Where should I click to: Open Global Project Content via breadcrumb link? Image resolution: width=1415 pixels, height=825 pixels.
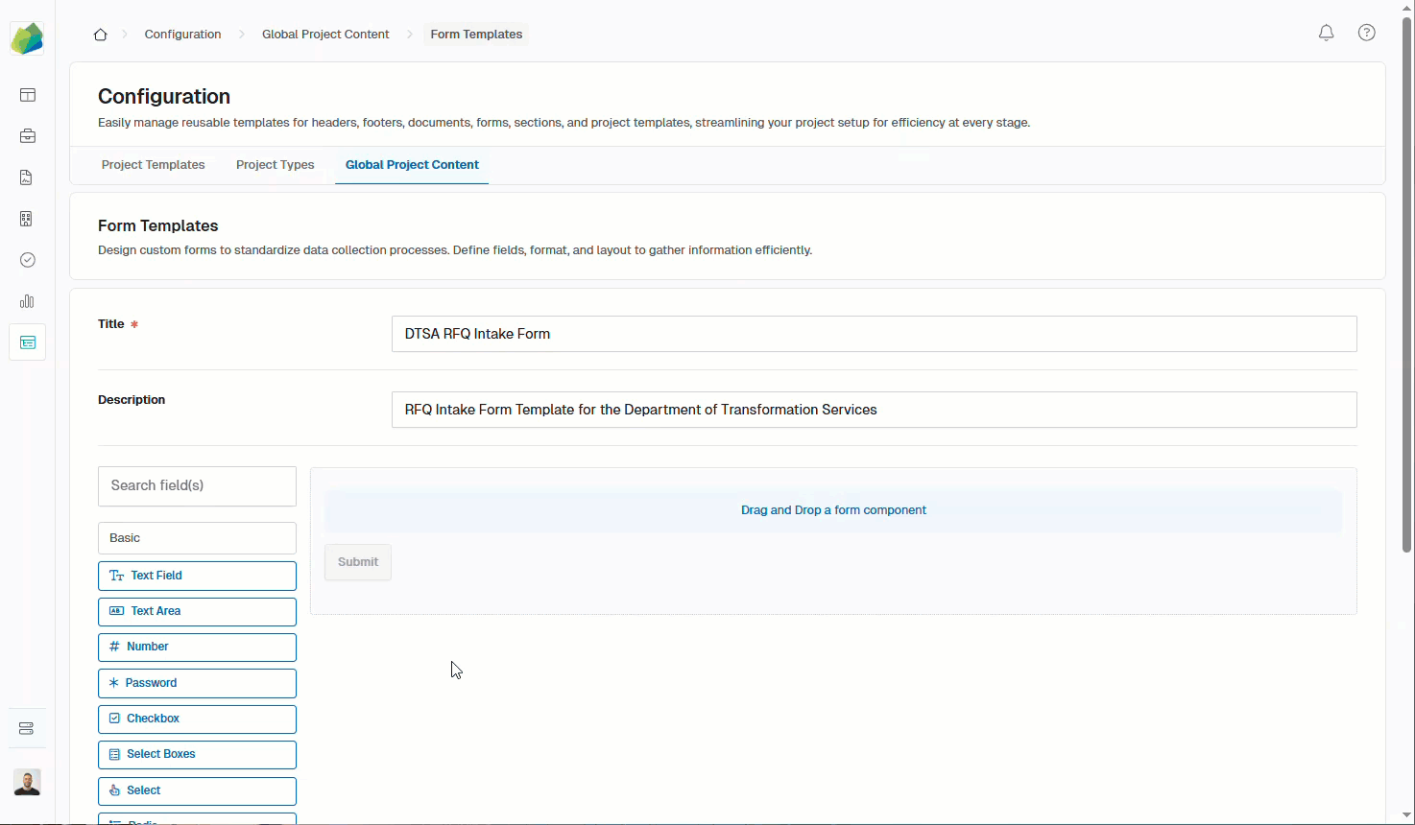coord(325,34)
